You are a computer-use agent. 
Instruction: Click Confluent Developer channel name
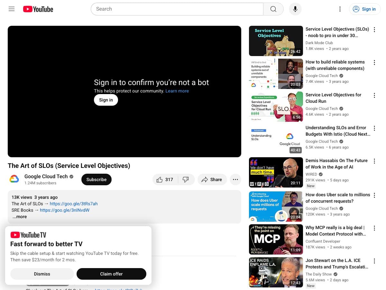(x=323, y=241)
